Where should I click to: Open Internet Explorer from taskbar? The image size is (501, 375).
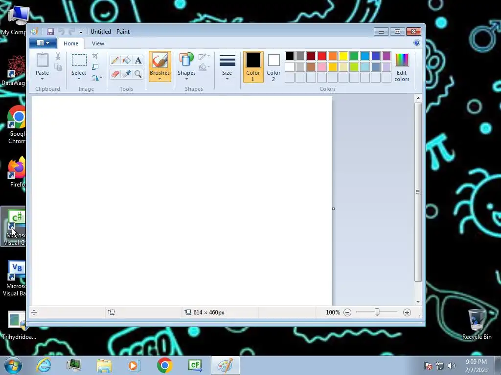[x=44, y=365]
